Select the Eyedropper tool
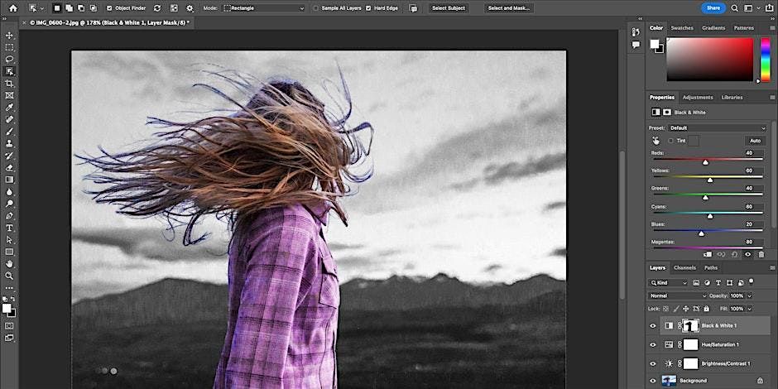 tap(10, 108)
